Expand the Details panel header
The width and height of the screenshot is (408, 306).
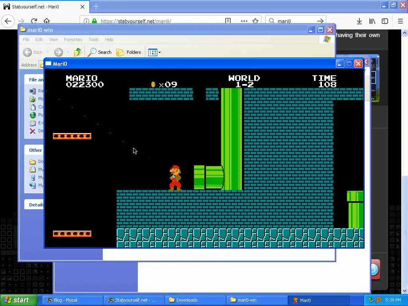coord(34,205)
